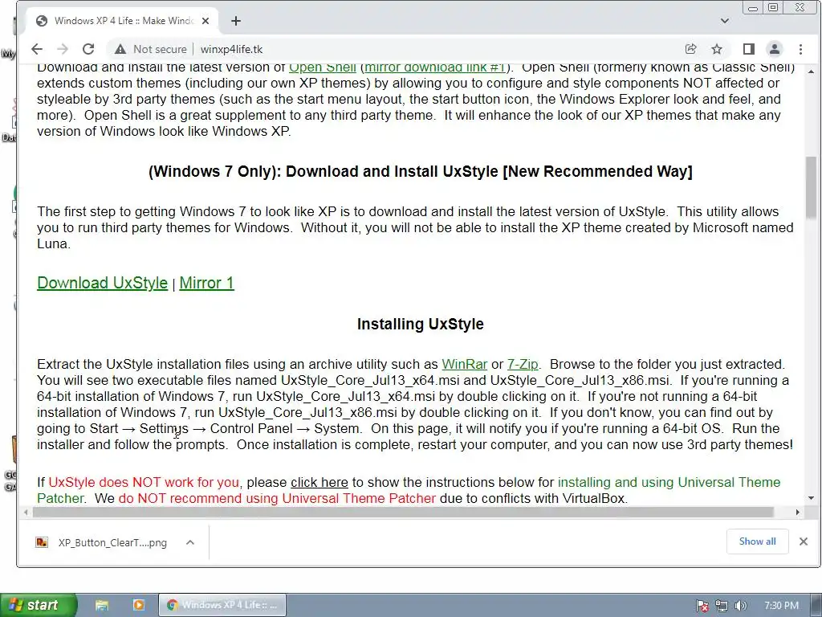This screenshot has height=617, width=822.
Task: Click the 'click here' instructions link
Action: (x=319, y=482)
